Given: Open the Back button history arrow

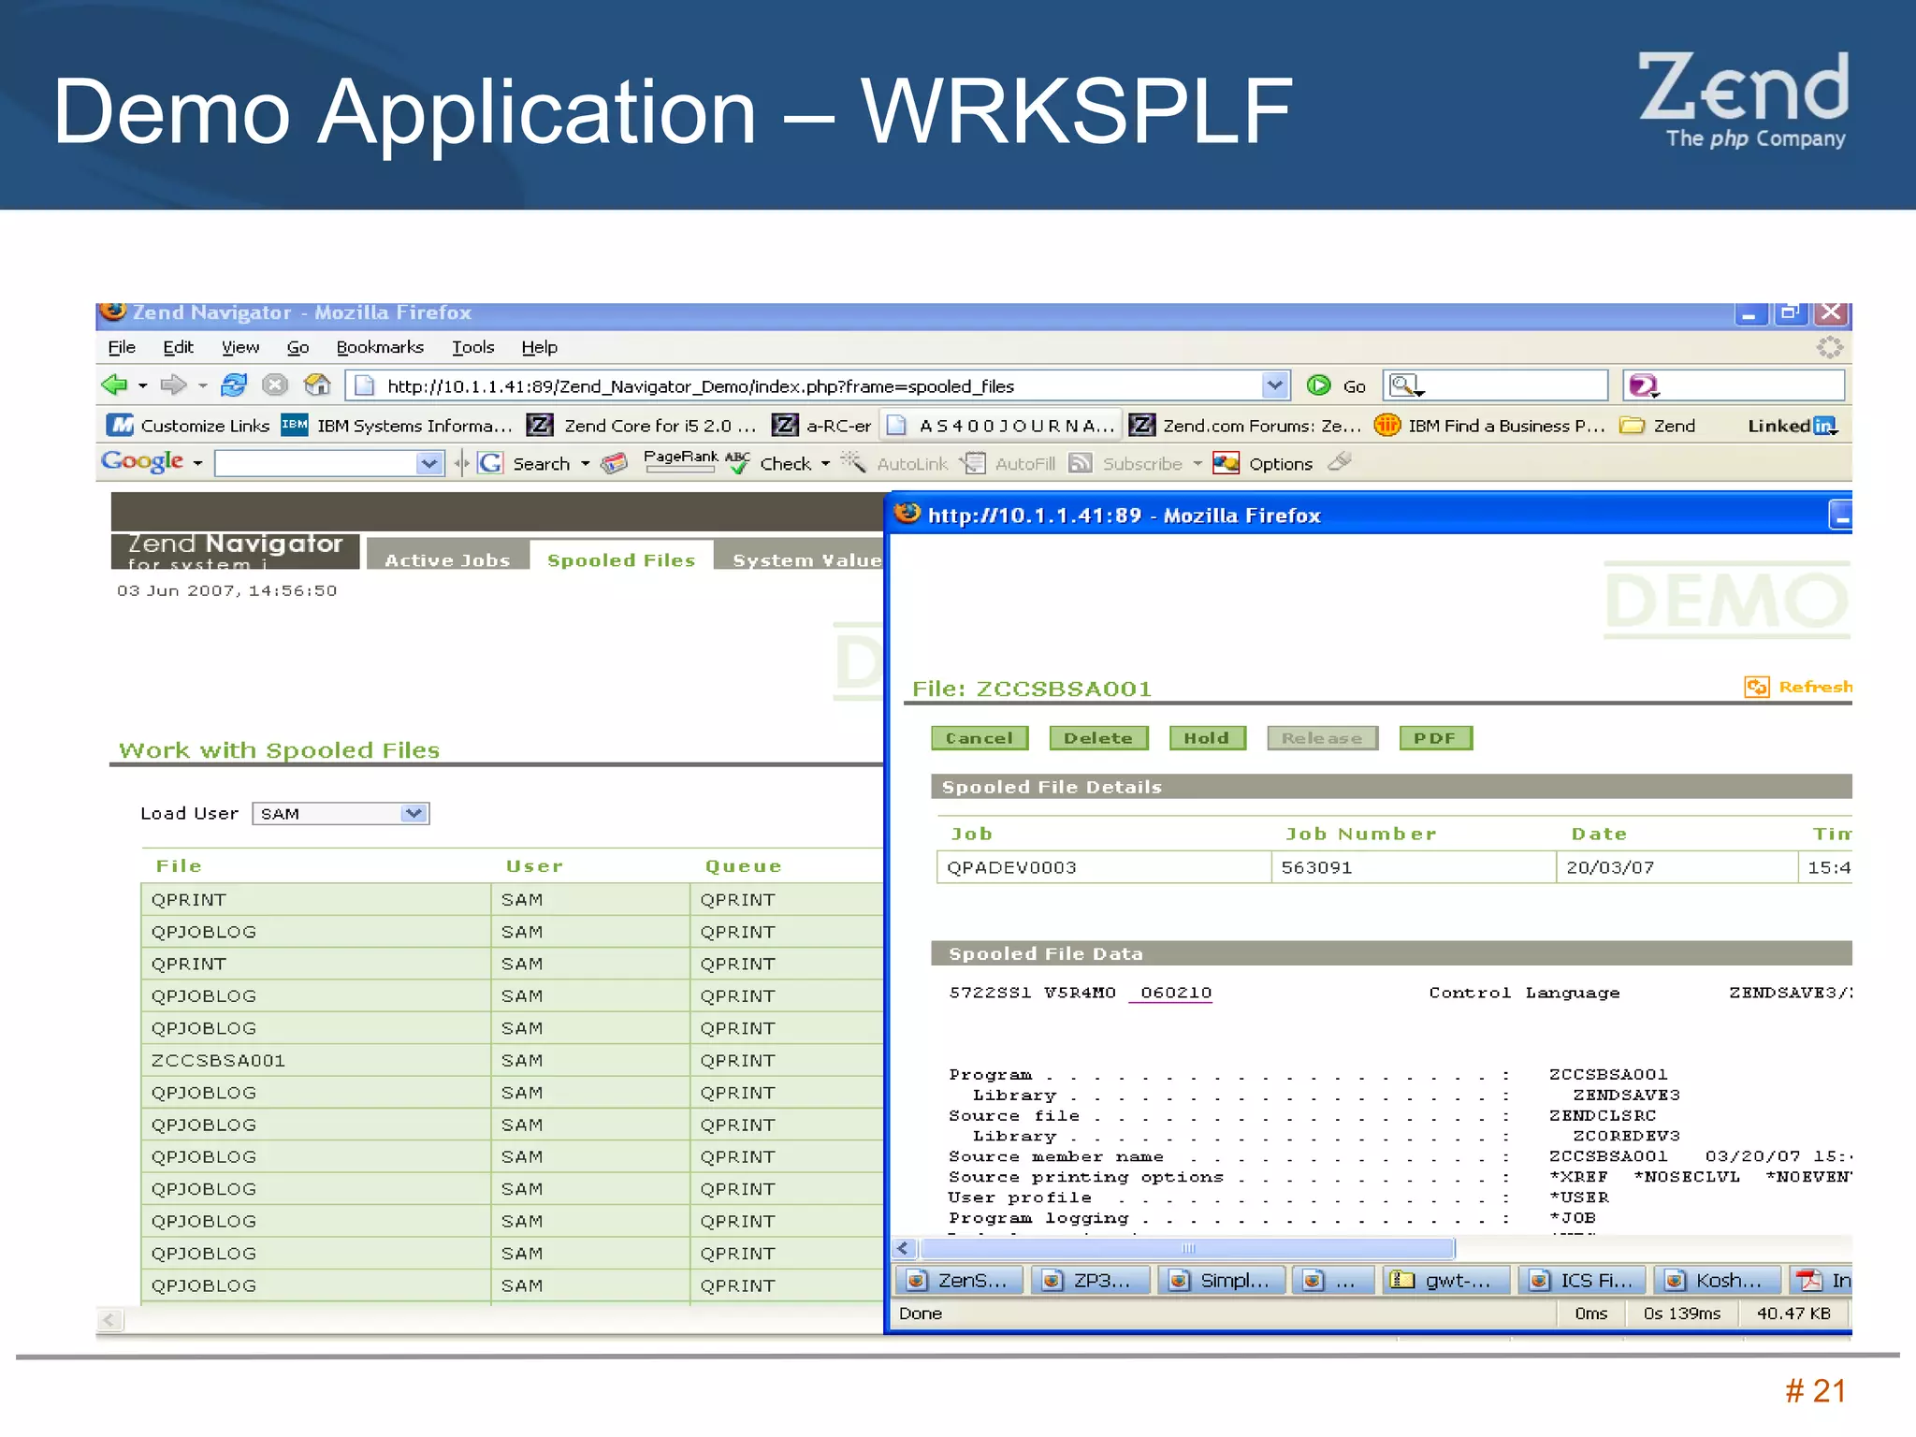Looking at the screenshot, I should click(142, 385).
